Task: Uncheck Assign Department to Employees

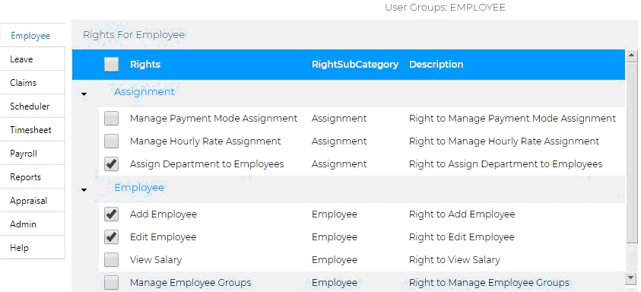Action: pyautogui.click(x=111, y=164)
